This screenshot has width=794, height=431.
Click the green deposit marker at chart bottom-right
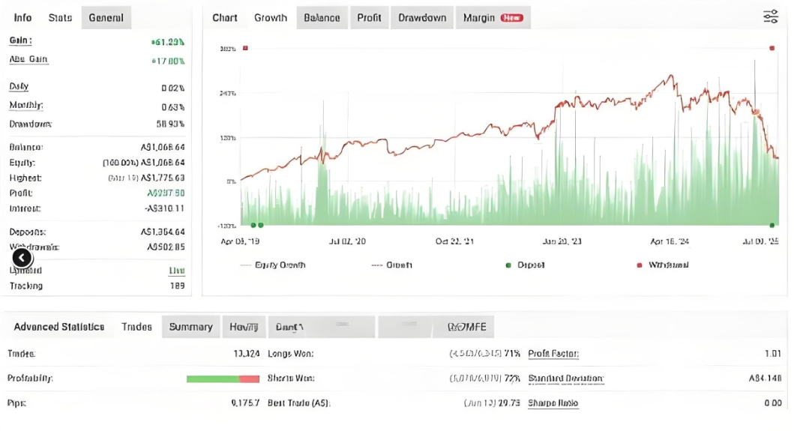point(772,225)
